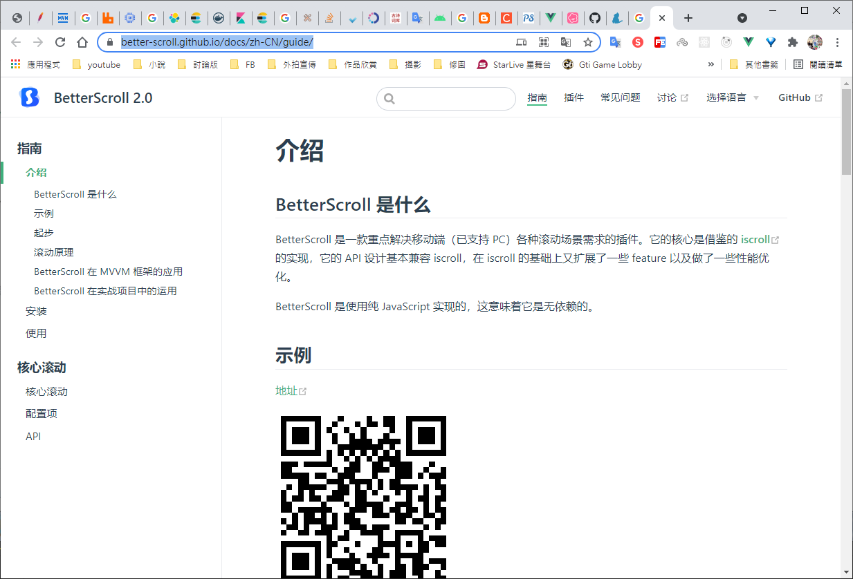Click the blue diamond extension icon
This screenshot has width=853, height=579.
tap(771, 42)
